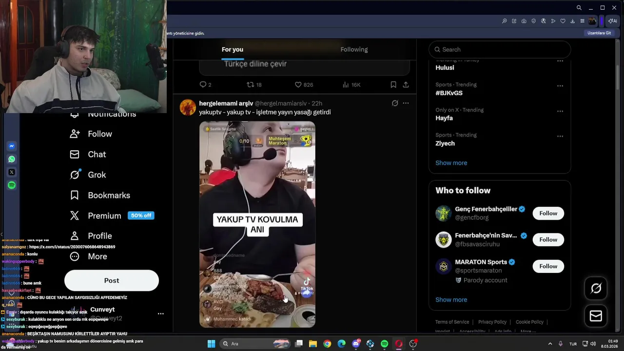Switch to the Following tab
The image size is (624, 351).
pos(354,49)
